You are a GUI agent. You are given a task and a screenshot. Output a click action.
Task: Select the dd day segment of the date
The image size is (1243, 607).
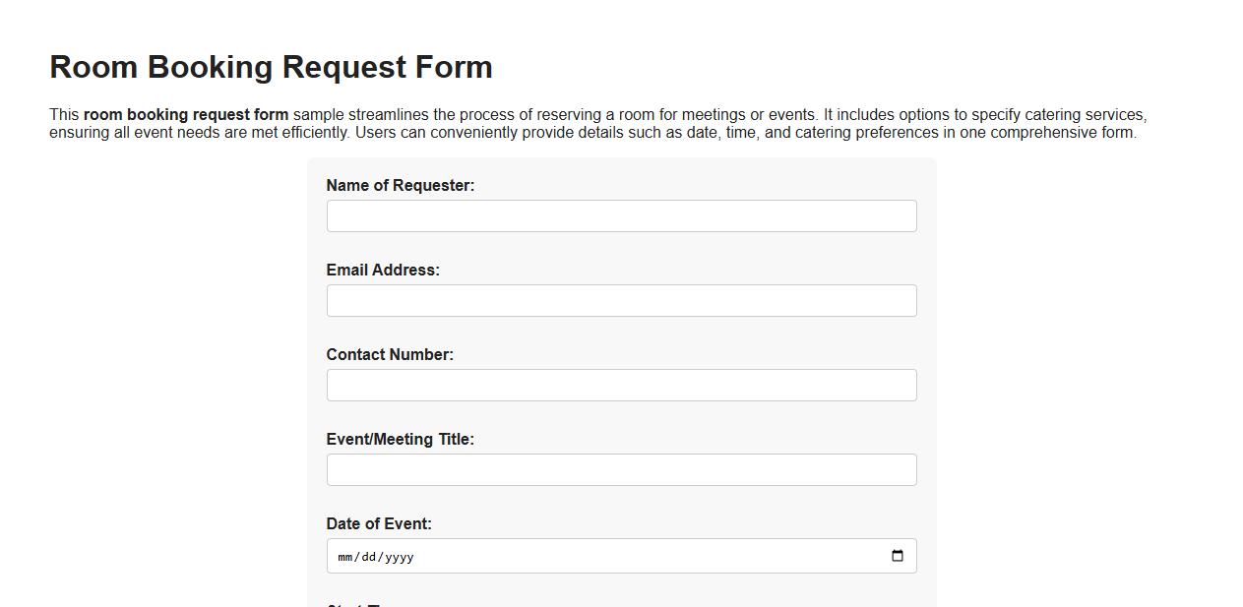coord(372,556)
